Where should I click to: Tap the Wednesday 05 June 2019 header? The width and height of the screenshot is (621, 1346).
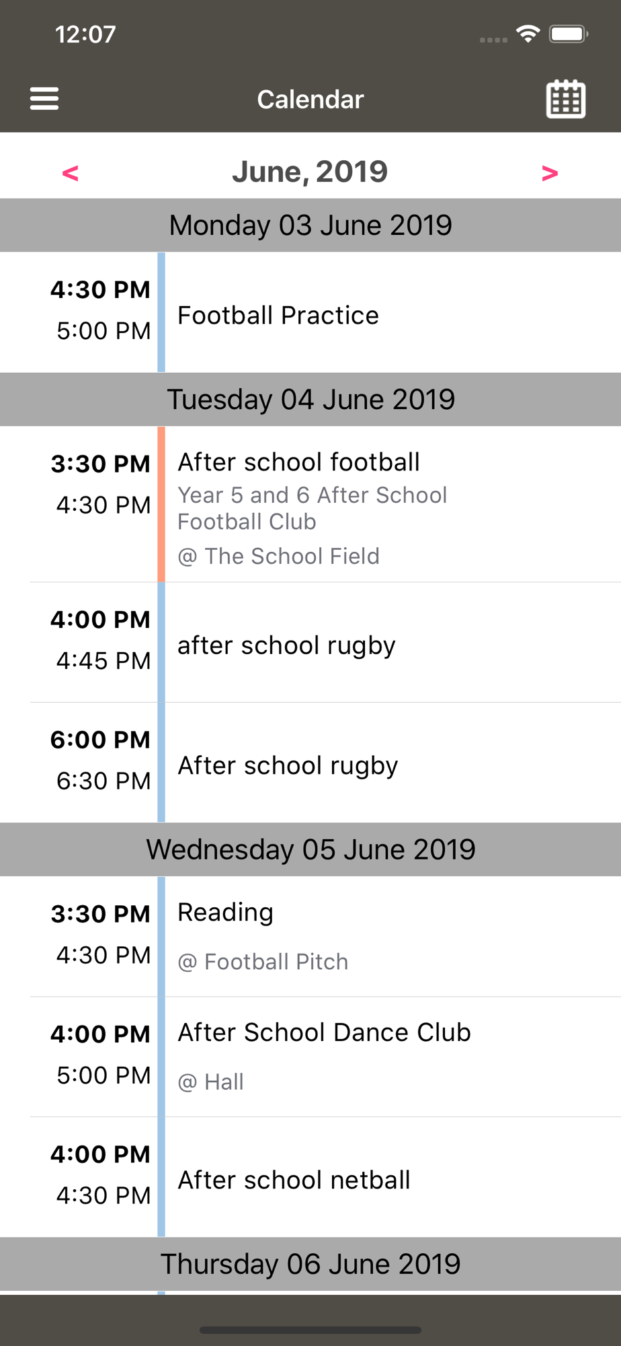pyautogui.click(x=310, y=849)
